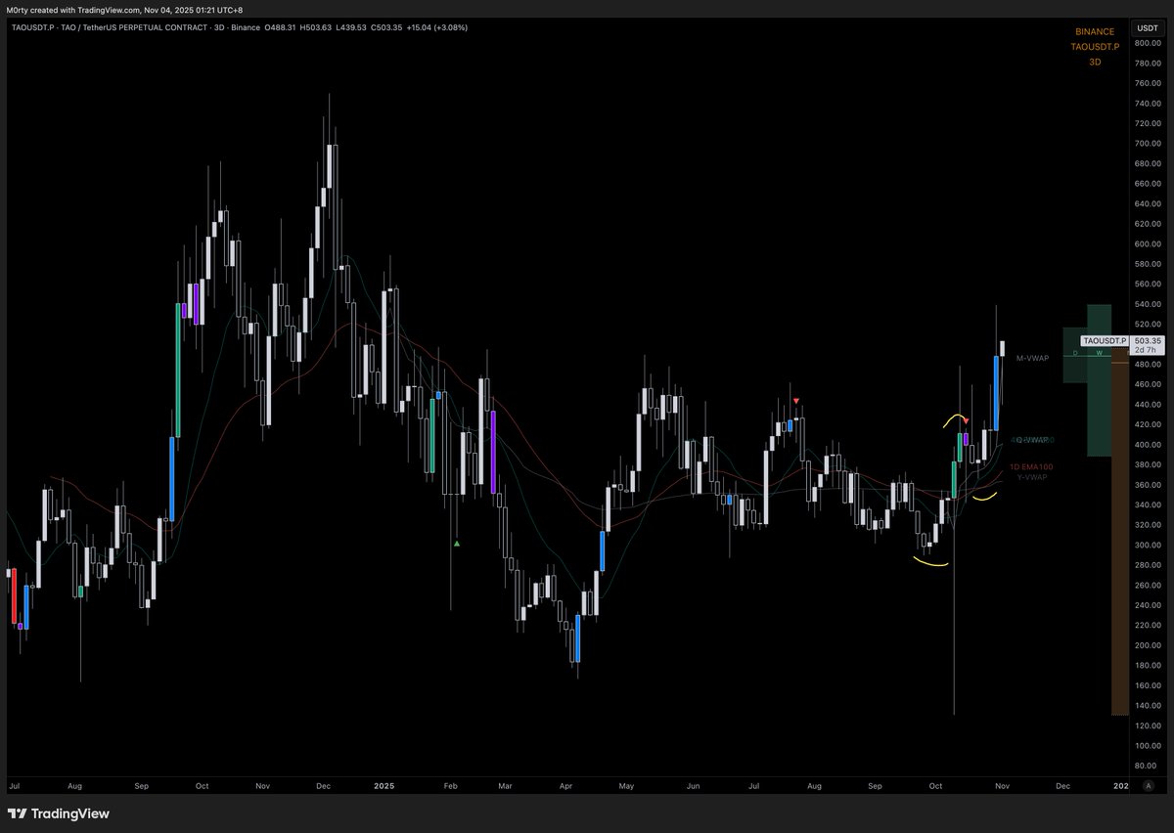Click the Feb label on the time axis

tap(450, 785)
